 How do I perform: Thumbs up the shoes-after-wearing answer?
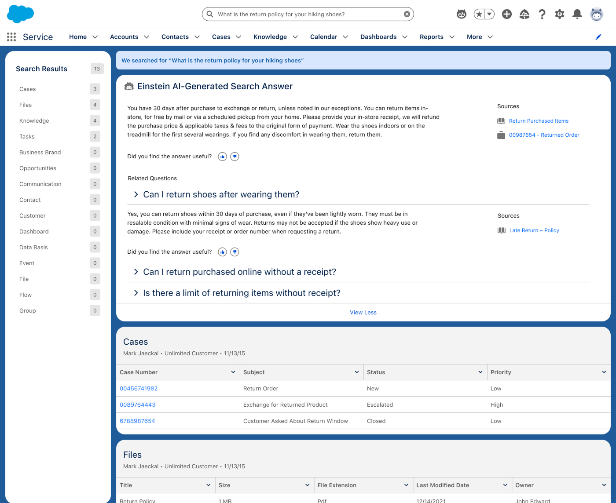point(223,252)
